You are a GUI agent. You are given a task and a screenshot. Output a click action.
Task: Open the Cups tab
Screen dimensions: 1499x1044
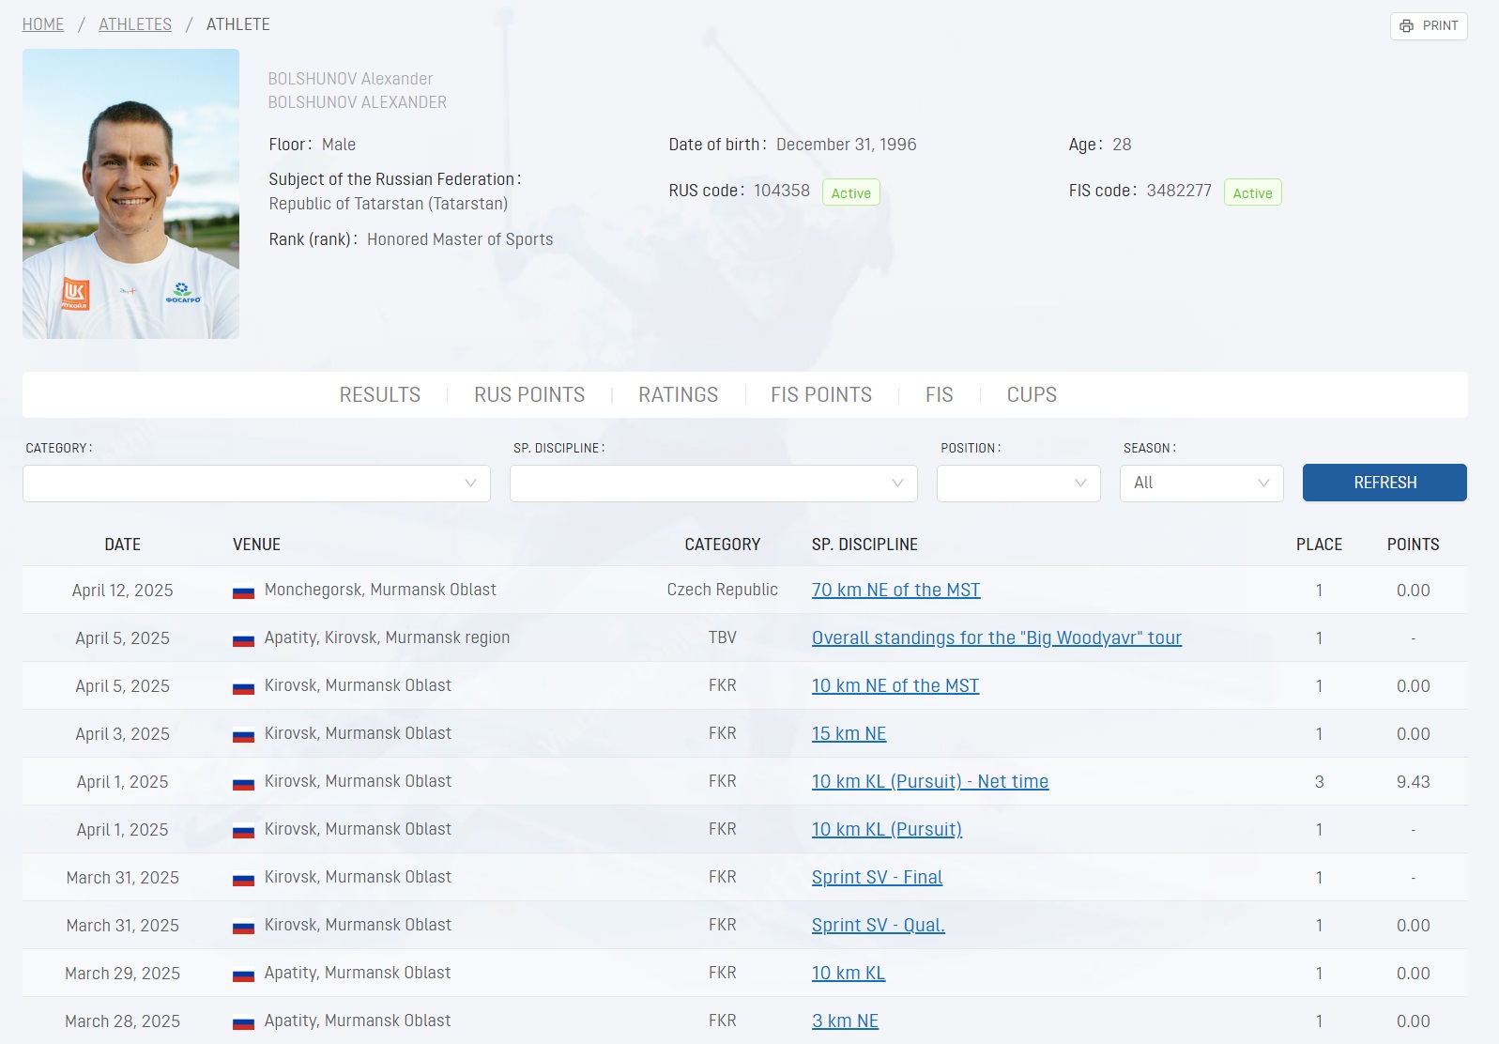point(1032,395)
